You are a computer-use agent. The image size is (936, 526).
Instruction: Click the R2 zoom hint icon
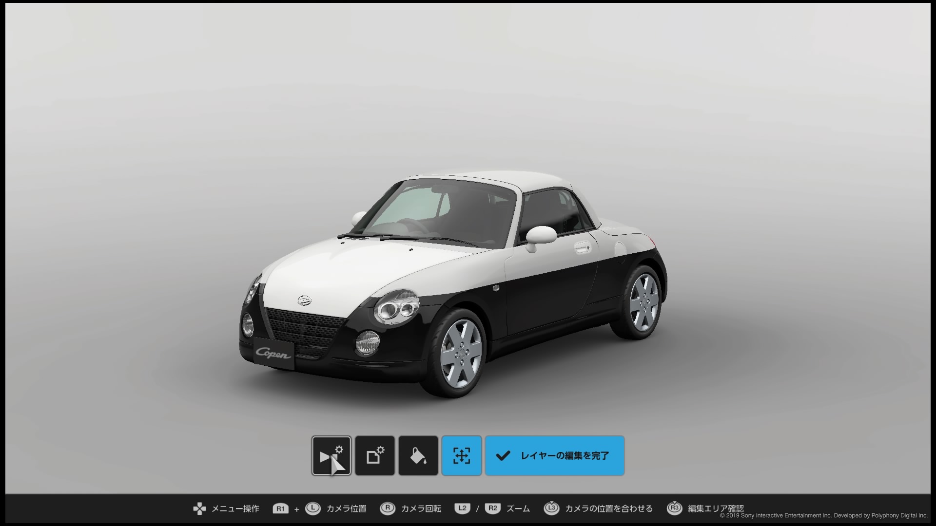[x=492, y=508]
